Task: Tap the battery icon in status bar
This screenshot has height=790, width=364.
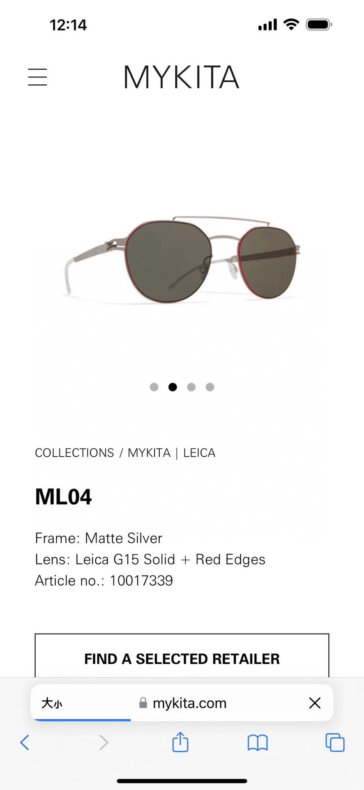Action: 319,25
